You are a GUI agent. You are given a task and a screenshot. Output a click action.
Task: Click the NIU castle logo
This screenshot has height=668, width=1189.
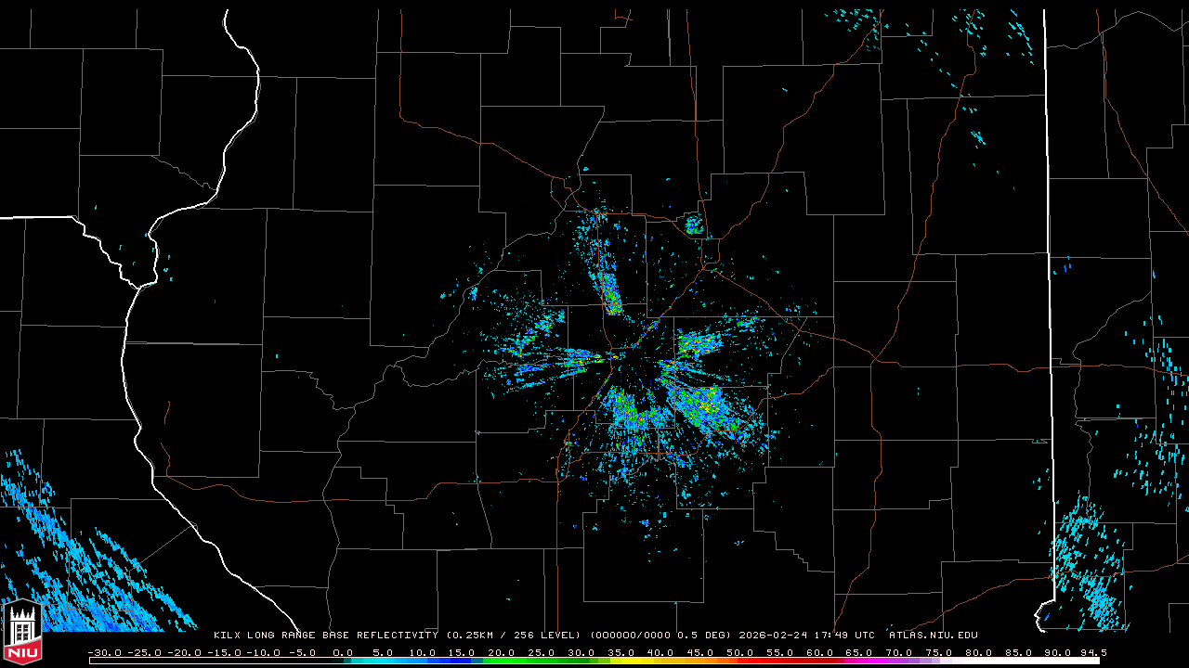[22, 633]
